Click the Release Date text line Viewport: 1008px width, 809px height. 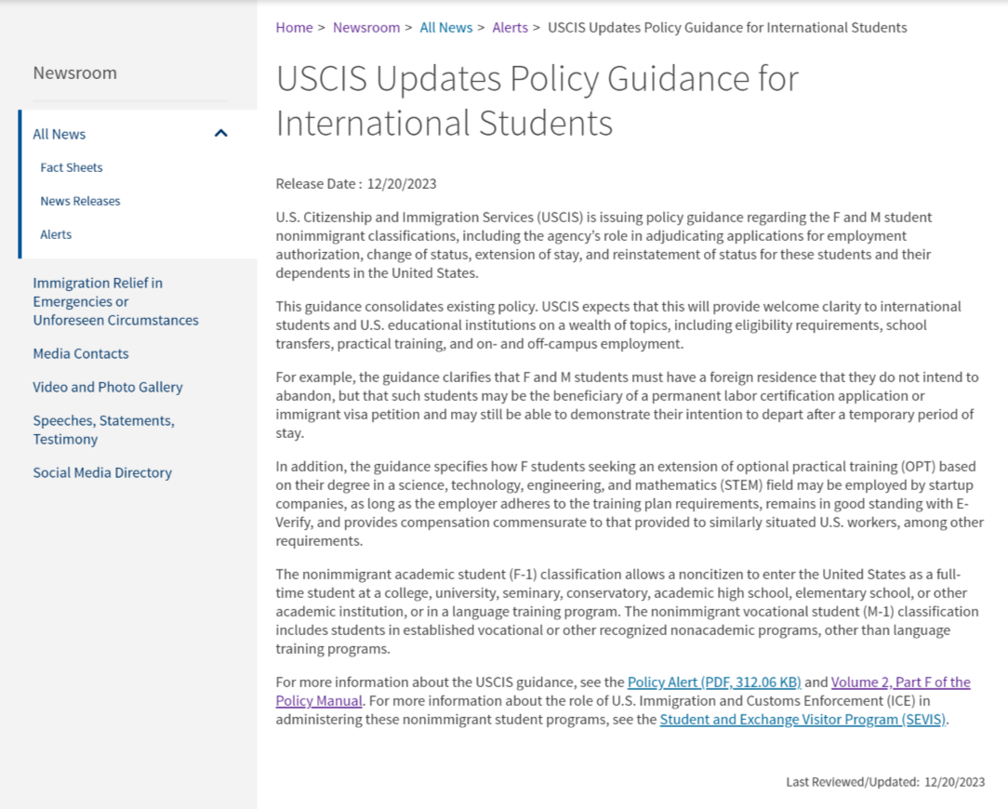click(x=356, y=183)
